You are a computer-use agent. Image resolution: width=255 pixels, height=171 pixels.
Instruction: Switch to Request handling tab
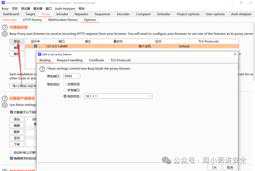(x=70, y=60)
